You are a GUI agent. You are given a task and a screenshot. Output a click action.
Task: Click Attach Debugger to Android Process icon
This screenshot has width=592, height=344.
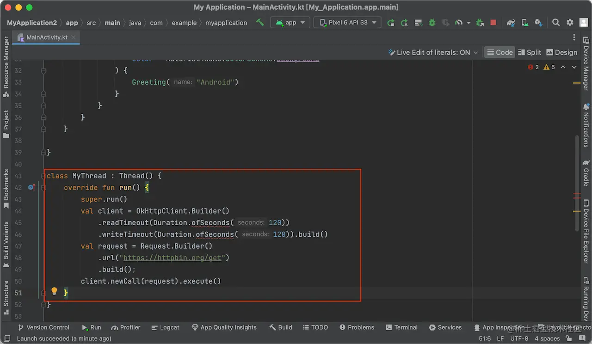[x=480, y=22]
